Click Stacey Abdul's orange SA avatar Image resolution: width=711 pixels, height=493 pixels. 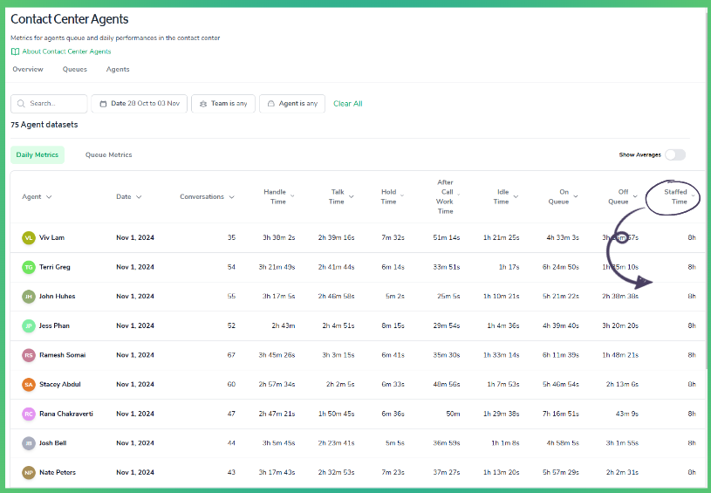pos(29,385)
